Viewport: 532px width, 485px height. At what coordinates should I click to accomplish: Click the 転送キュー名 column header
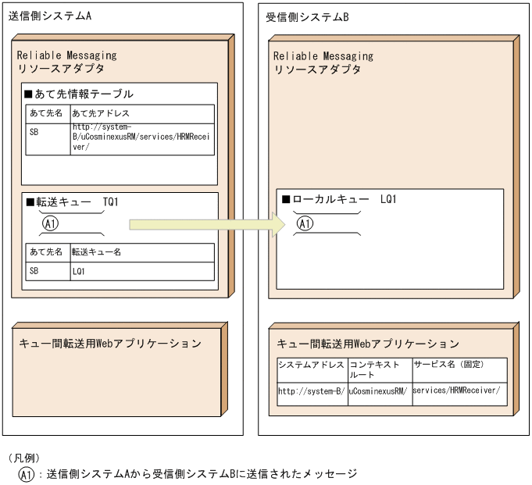click(x=142, y=253)
